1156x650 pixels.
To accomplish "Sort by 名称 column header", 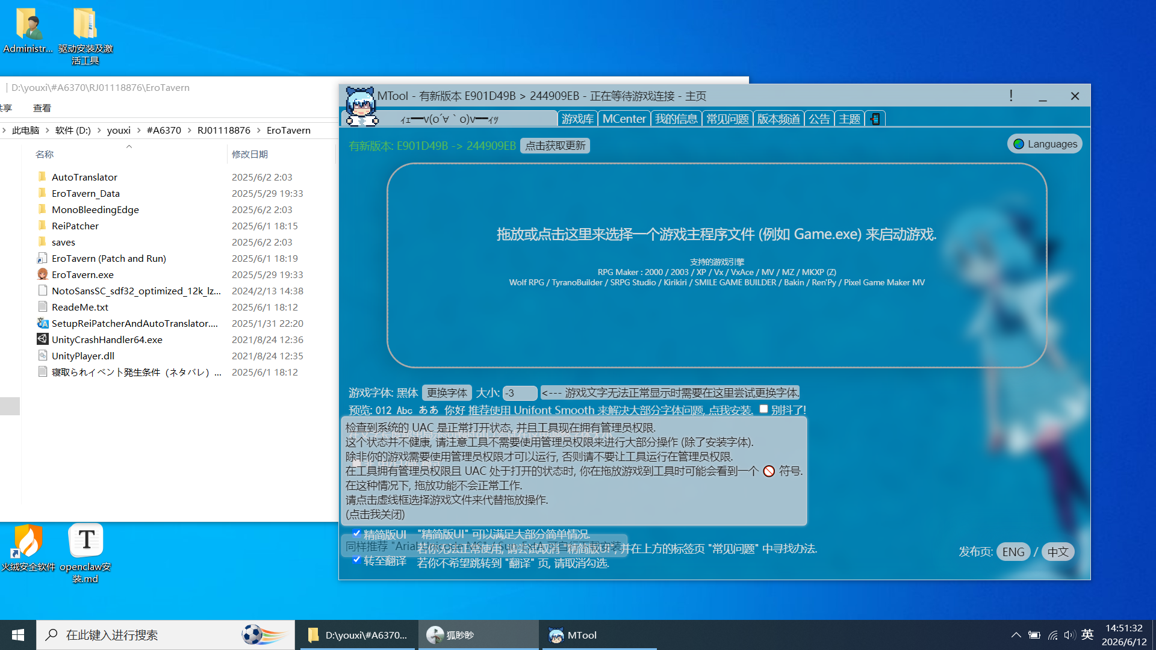I will (x=45, y=154).
